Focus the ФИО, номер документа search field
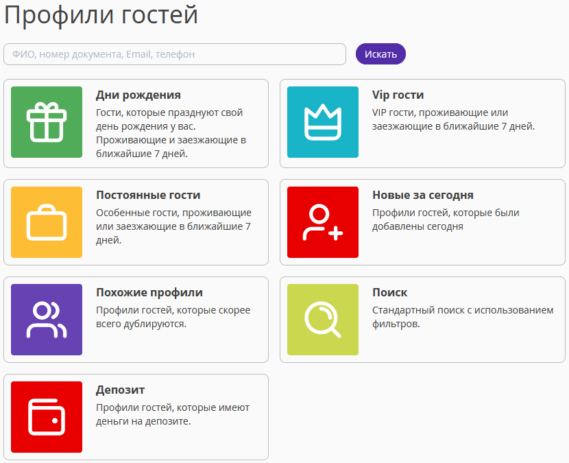The height and width of the screenshot is (463, 569). point(175,54)
